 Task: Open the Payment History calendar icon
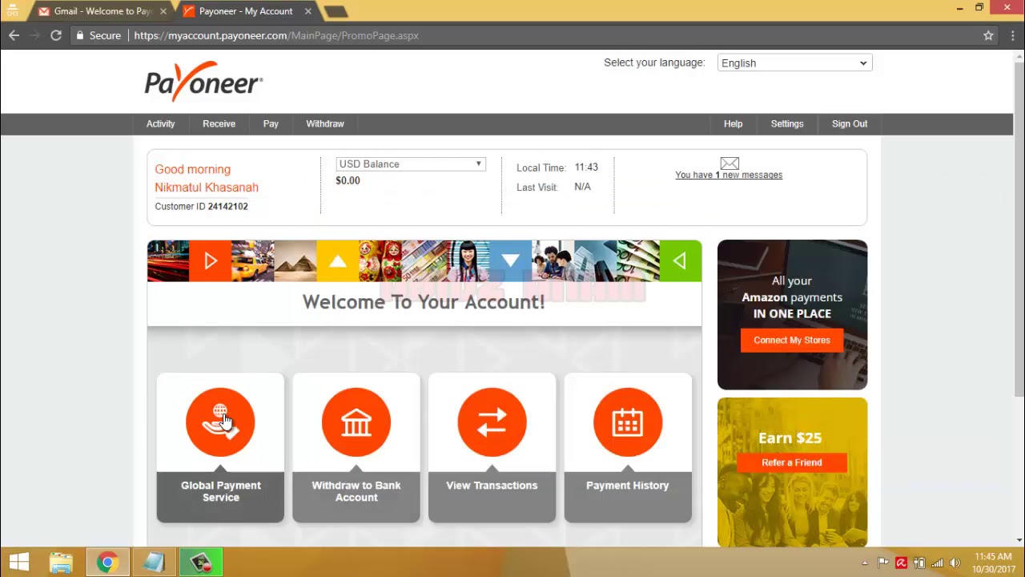pos(628,422)
